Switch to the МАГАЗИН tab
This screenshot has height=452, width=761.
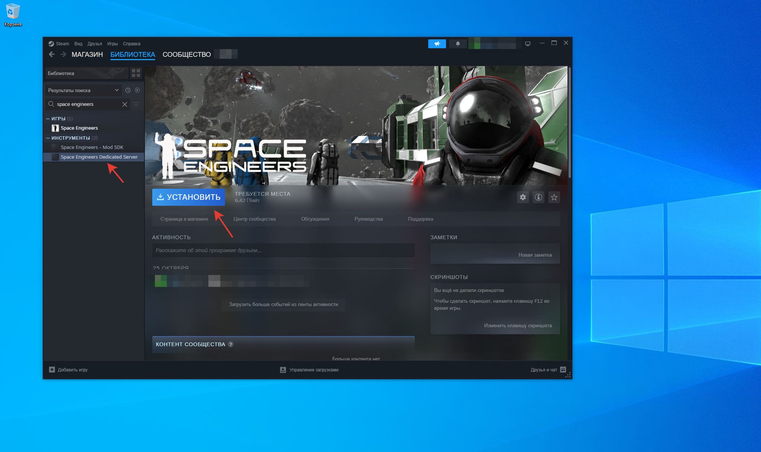pos(87,55)
